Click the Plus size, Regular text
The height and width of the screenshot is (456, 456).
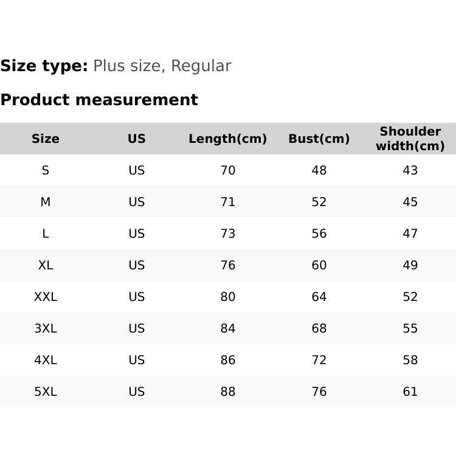(162, 66)
